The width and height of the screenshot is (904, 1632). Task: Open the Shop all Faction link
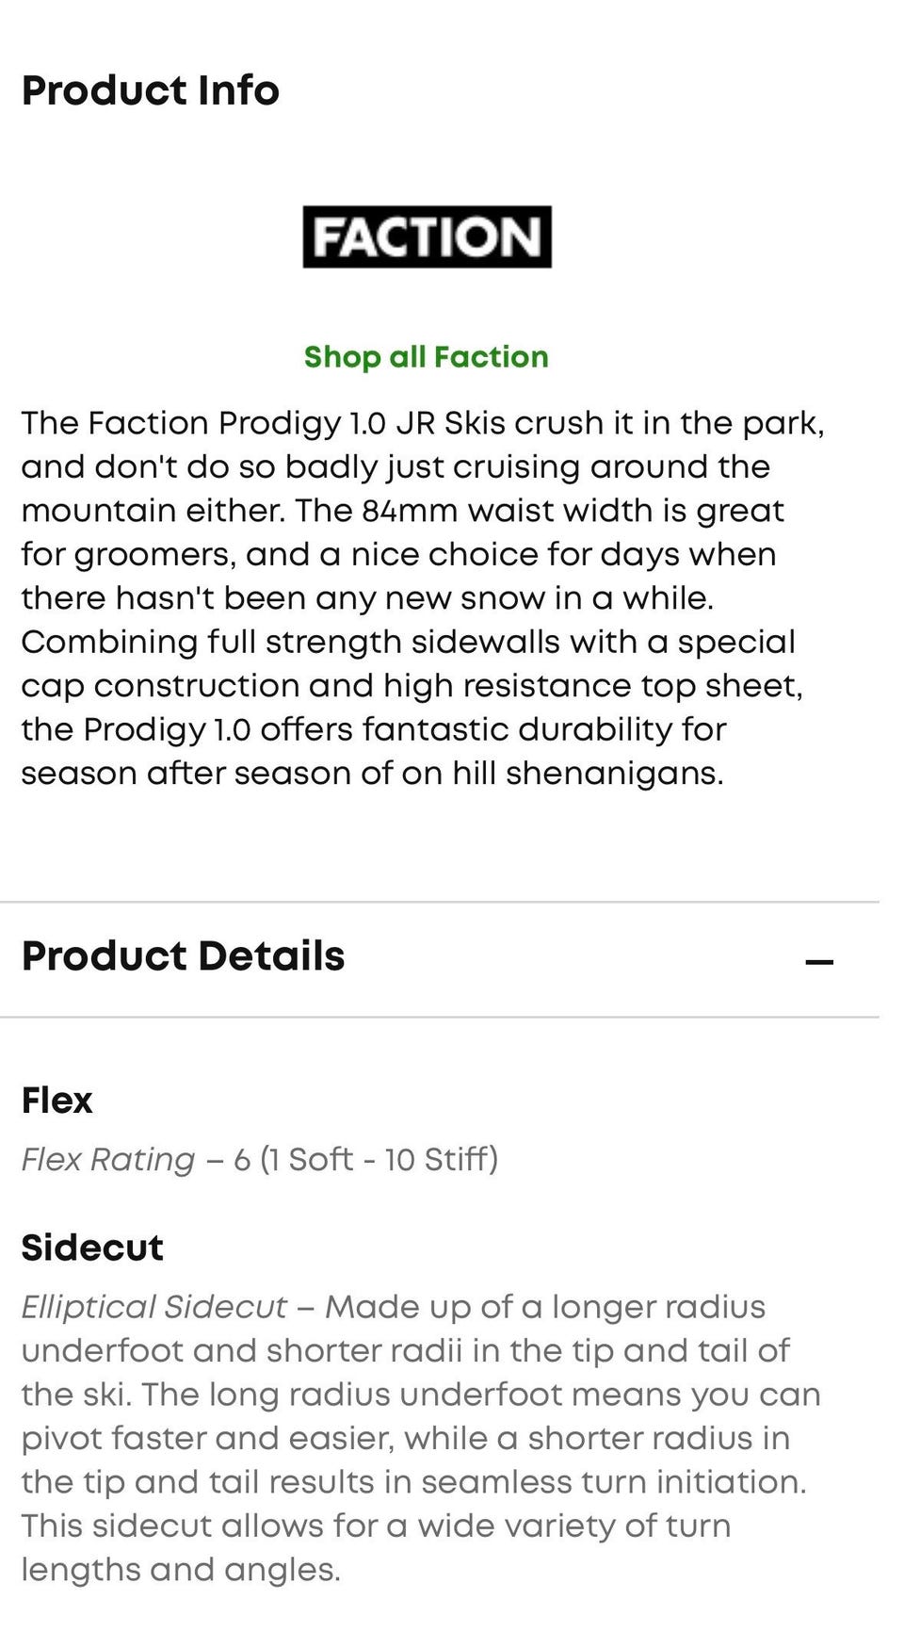coord(426,357)
